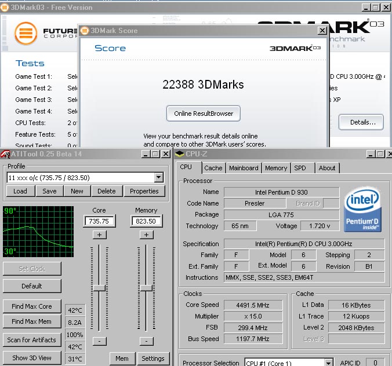Open Details in 3DMark03 window
Image resolution: width=392 pixels, height=366 pixels.
(361, 122)
